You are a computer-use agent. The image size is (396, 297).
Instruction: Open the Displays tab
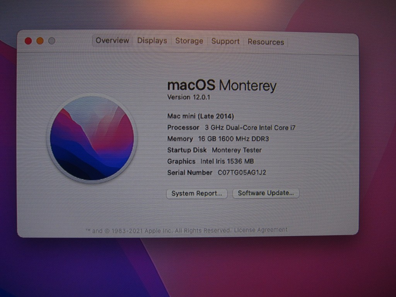pos(152,41)
